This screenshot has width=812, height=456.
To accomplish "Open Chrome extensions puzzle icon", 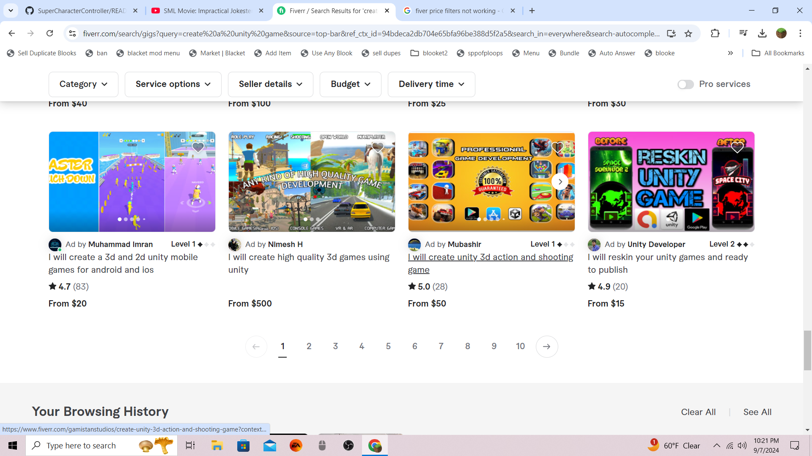I will click(715, 33).
